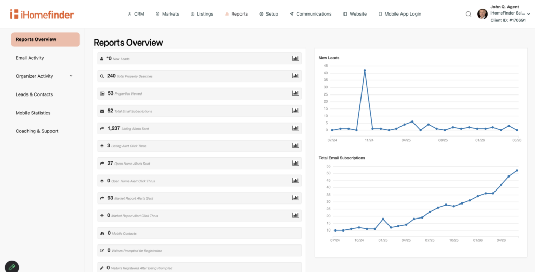Select Organizer Activity in sidebar
The height and width of the screenshot is (272, 535).
pos(34,76)
